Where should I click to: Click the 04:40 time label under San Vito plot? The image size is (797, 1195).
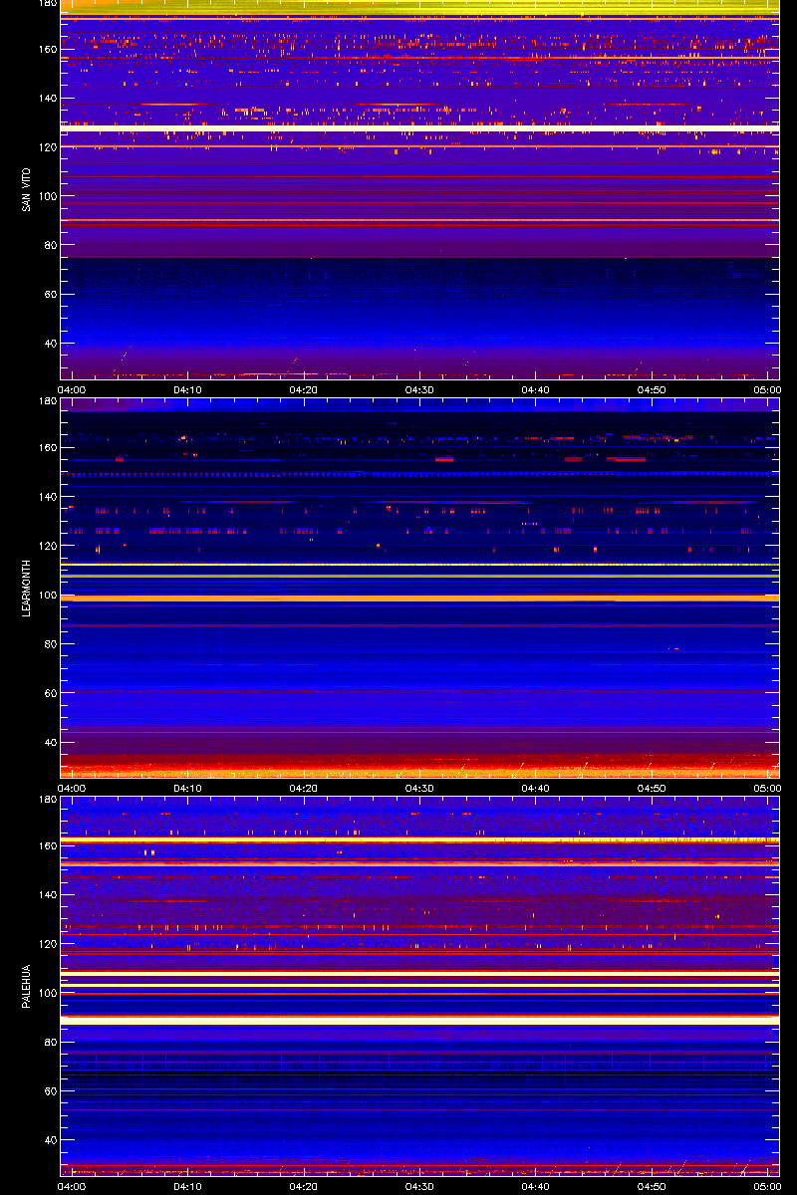(535, 390)
